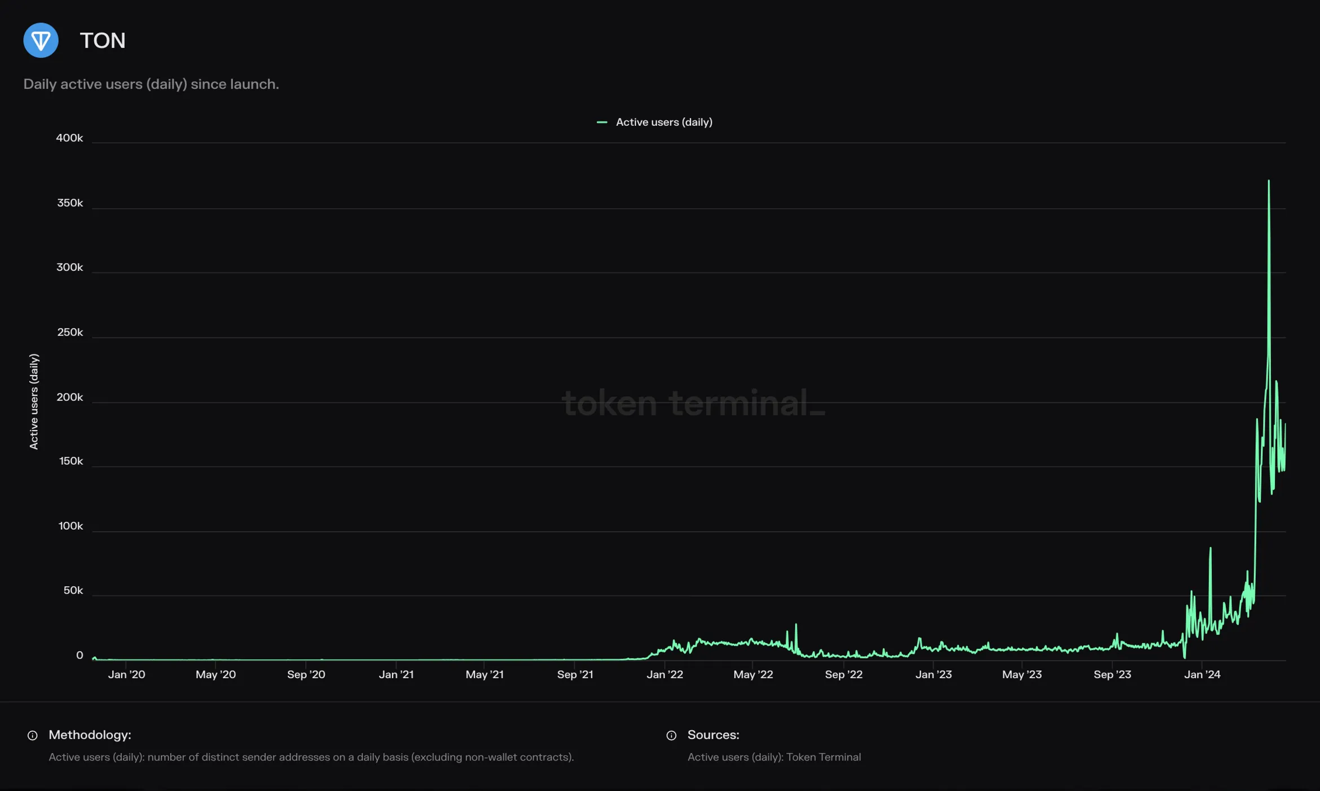Click the 100k y-axis label
Image resolution: width=1320 pixels, height=791 pixels.
pyautogui.click(x=71, y=526)
